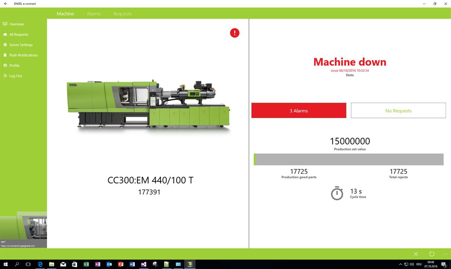Click the cancel X icon in bottom bar
Screen dimensions: 451x269
point(416,254)
